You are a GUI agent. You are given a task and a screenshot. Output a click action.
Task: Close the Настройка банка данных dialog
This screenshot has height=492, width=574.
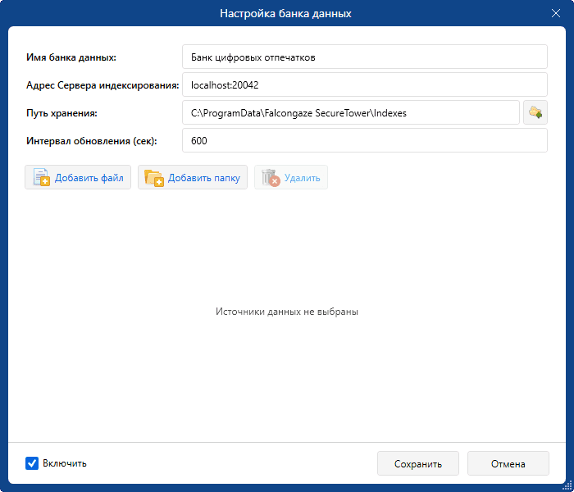(x=555, y=14)
